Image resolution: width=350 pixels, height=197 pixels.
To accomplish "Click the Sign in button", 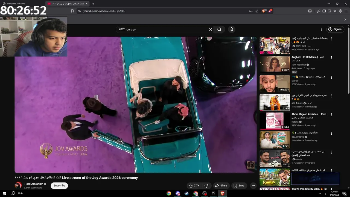I will (335, 29).
